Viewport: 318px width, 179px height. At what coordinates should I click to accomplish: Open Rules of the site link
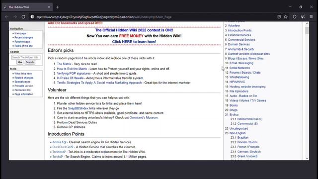tap(23, 46)
